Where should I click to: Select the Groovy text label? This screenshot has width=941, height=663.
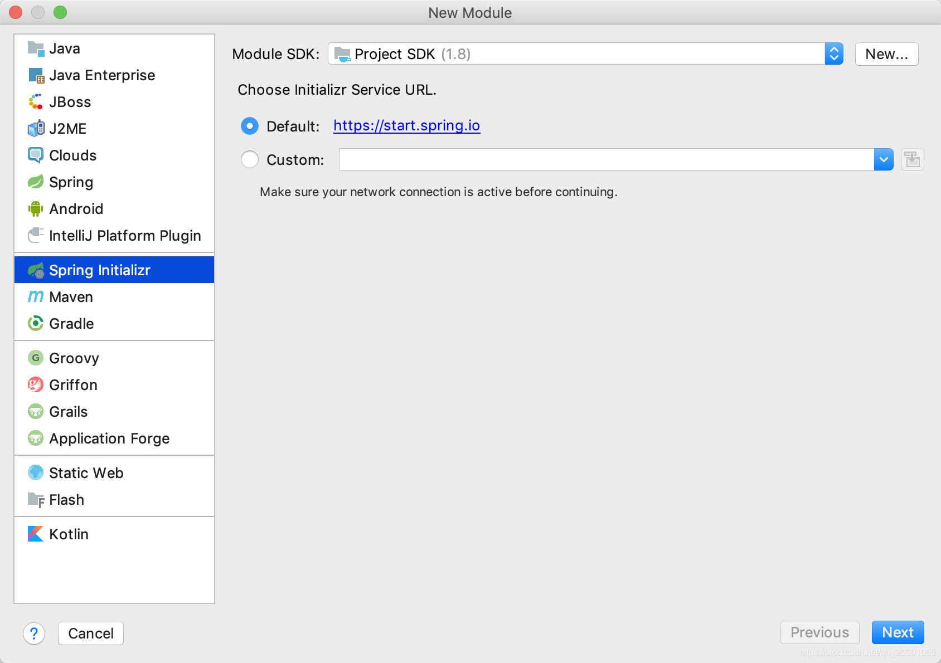(74, 358)
